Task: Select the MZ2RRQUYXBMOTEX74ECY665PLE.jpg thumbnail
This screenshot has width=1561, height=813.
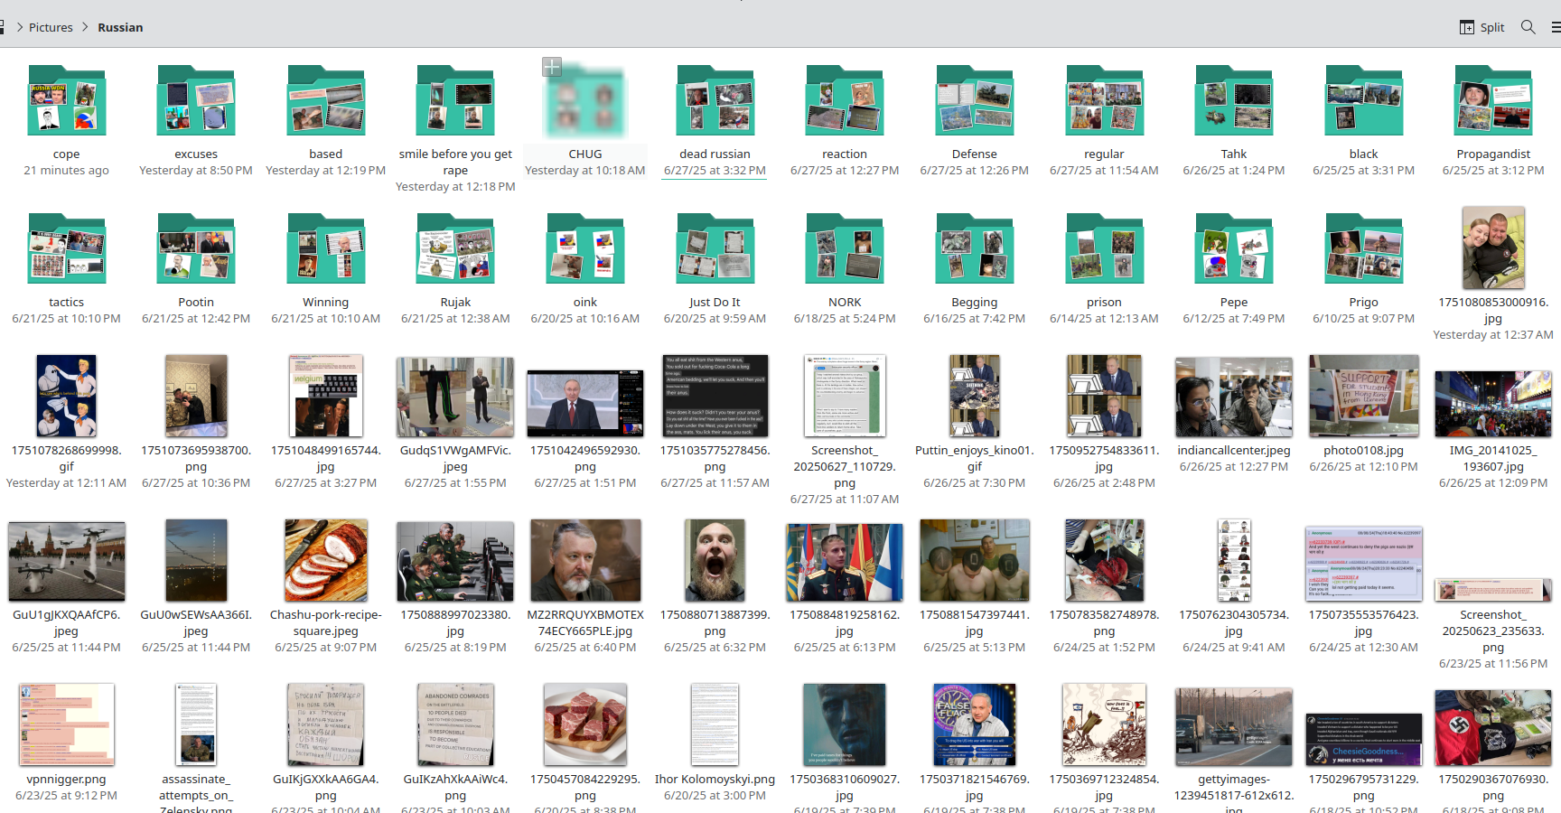Action: click(585, 560)
